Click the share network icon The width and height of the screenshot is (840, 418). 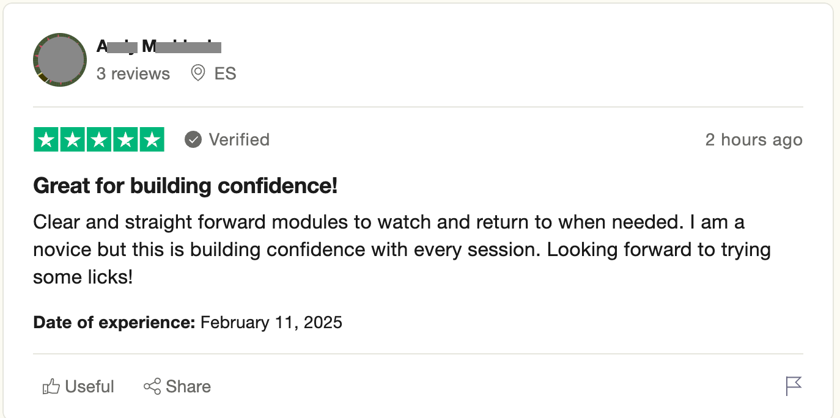click(152, 386)
